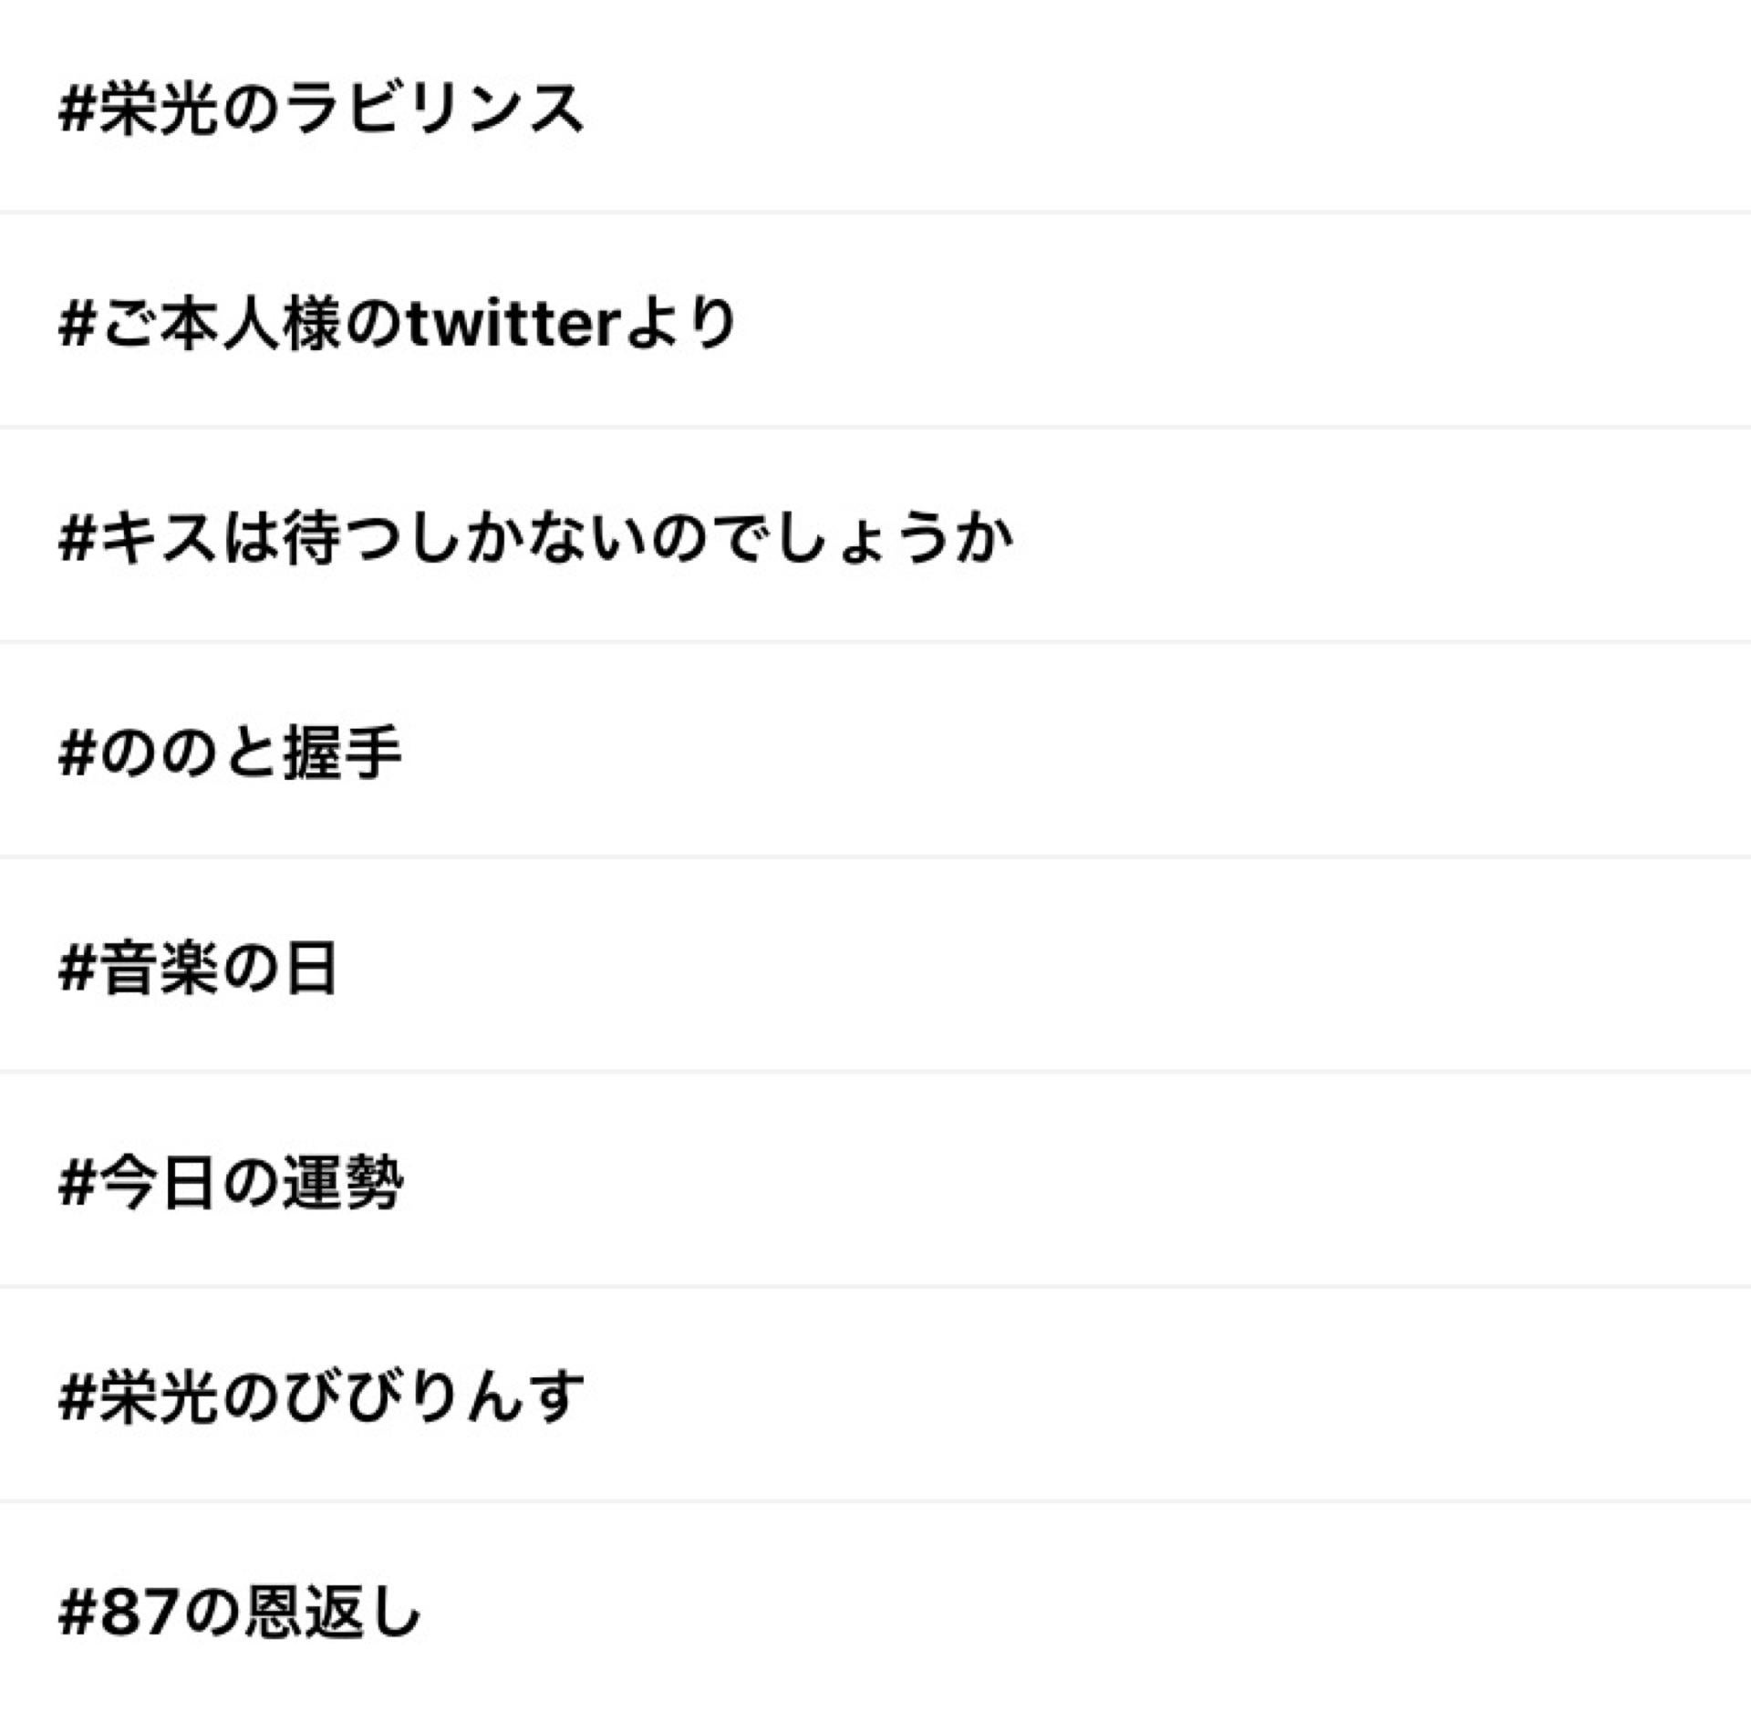This screenshot has height=1712, width=1751.
Task: Pick the first list row 栄光のラビリンス
Action: pos(321,109)
